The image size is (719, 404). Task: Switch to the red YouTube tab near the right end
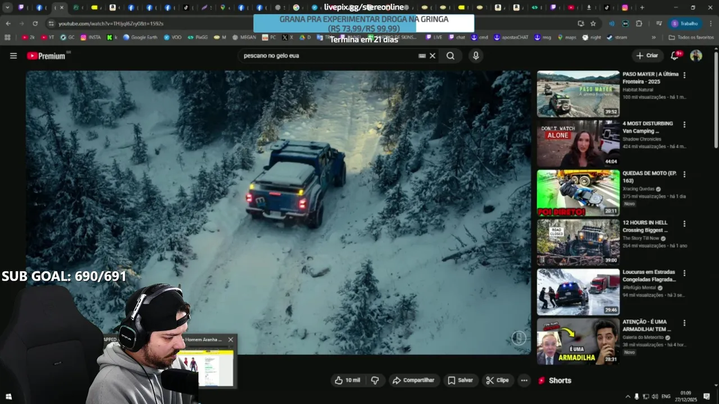(571, 7)
